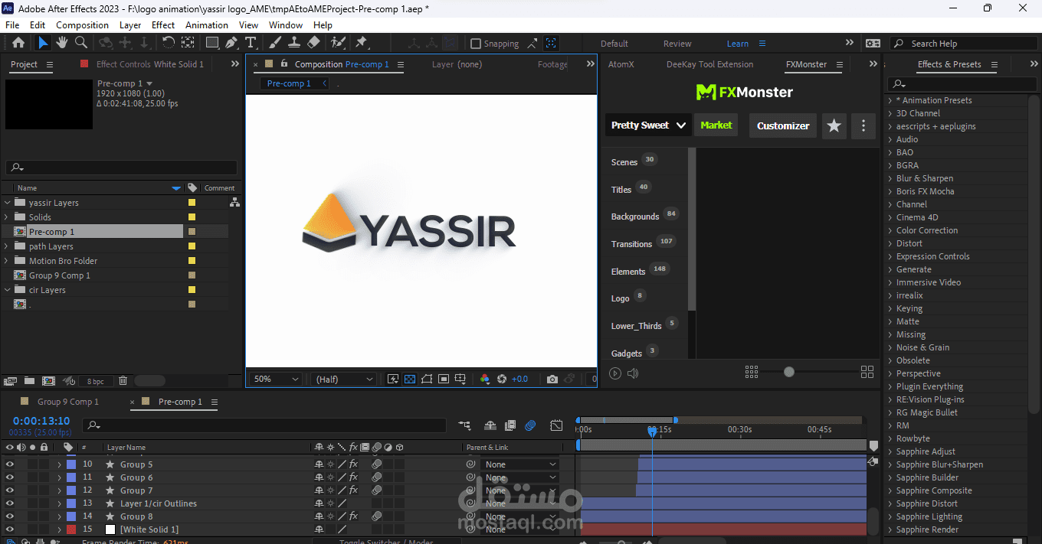This screenshot has width=1042, height=544.
Task: Select the Pen tool
Action: (x=231, y=43)
